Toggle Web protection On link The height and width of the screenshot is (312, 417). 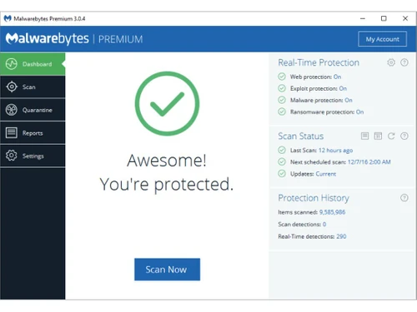point(337,77)
